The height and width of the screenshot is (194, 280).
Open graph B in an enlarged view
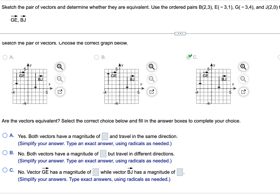pos(151,92)
